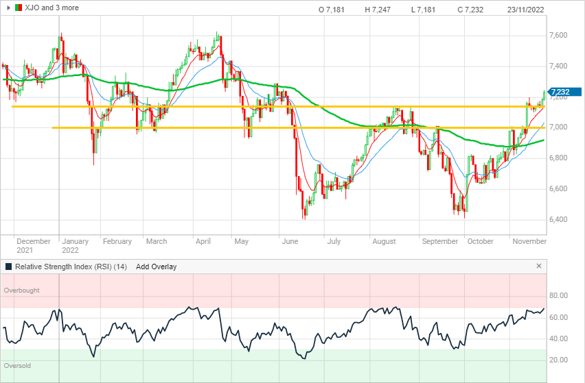
Task: Click the Overbought label in RSI panel
Action: coord(21,291)
